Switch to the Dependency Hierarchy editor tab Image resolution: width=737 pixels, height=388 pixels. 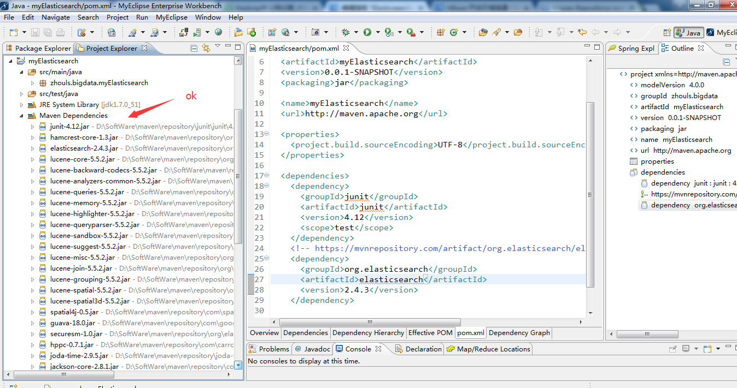[368, 333]
